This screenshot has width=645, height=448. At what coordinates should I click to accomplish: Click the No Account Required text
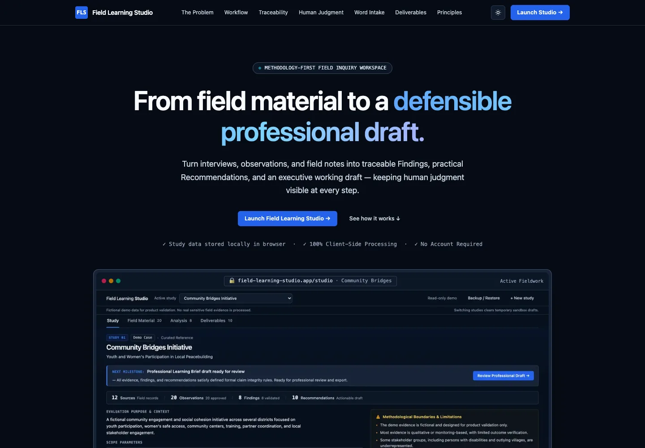(451, 244)
